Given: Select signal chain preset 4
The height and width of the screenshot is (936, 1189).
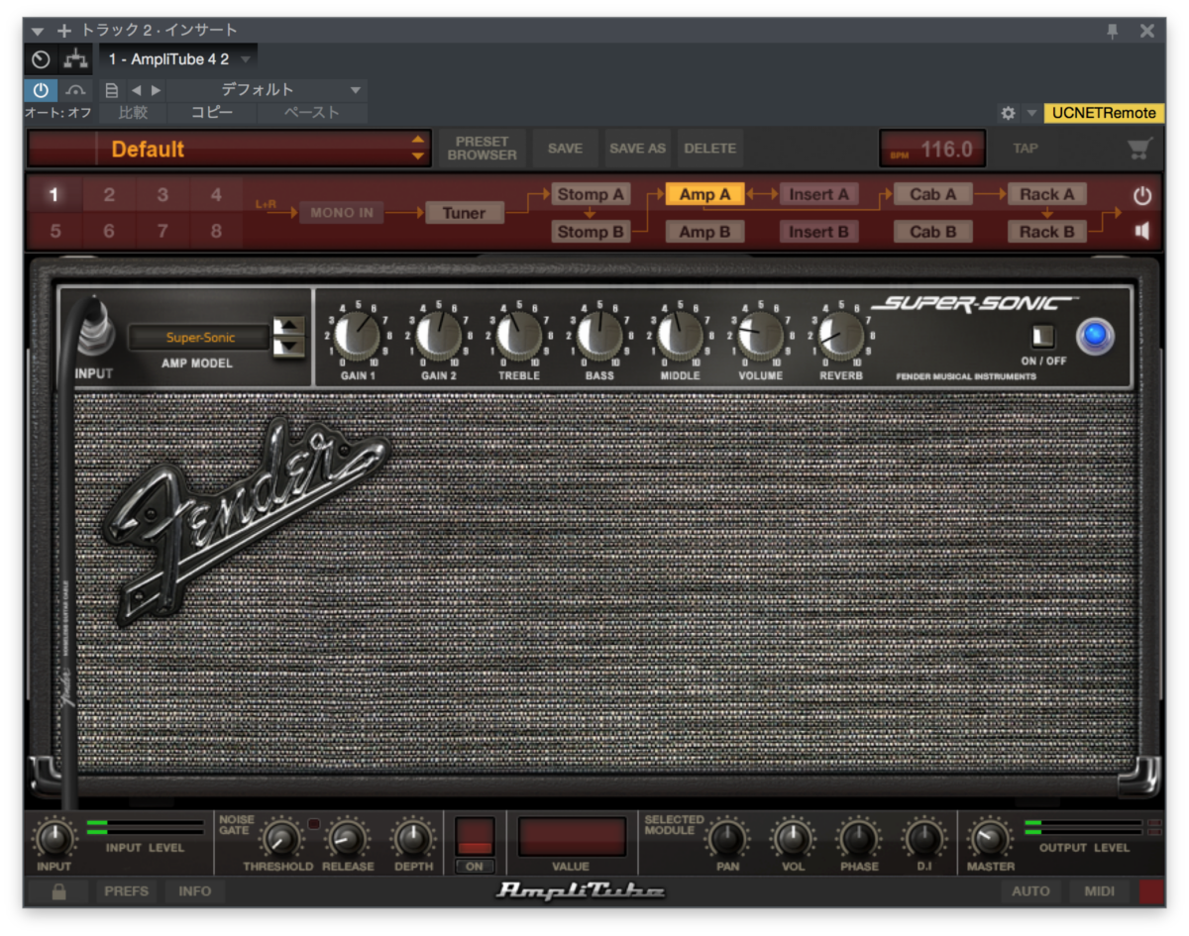Looking at the screenshot, I should pos(216,195).
